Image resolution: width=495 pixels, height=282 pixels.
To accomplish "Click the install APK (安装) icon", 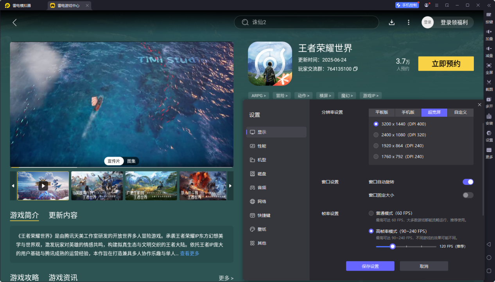I will [x=489, y=116].
